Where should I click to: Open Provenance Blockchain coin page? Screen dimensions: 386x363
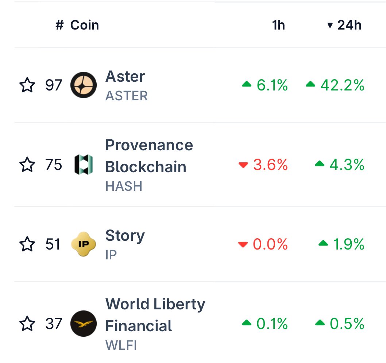pyautogui.click(x=149, y=156)
